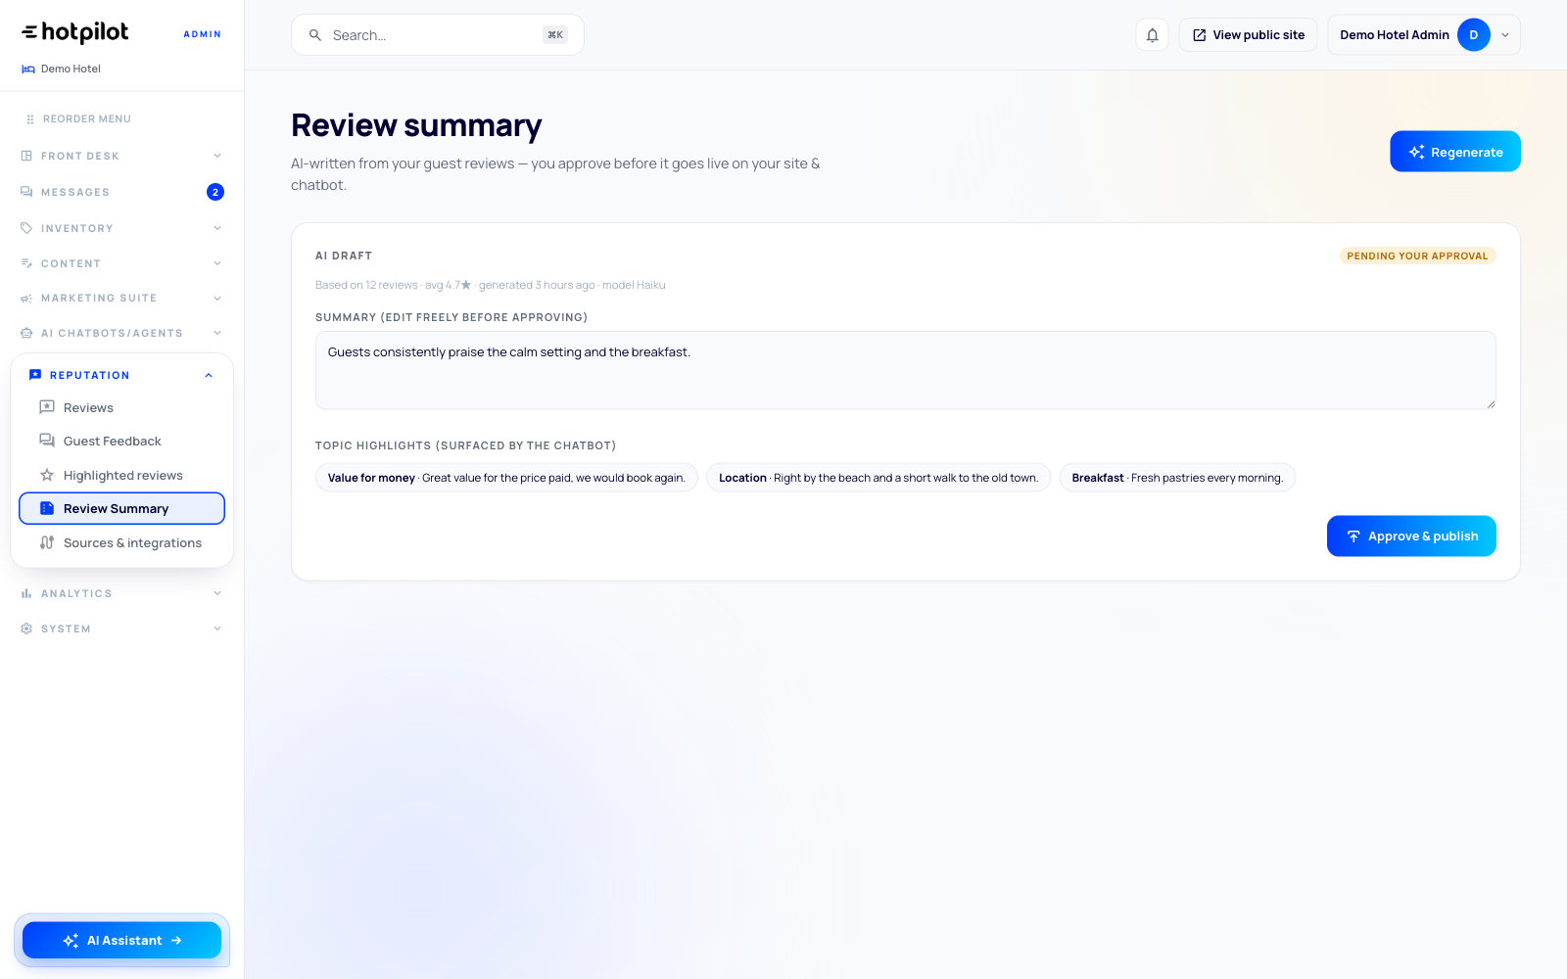1567x979 pixels.
Task: Click the Marketing Suite megaphone icon
Action: click(x=26, y=298)
